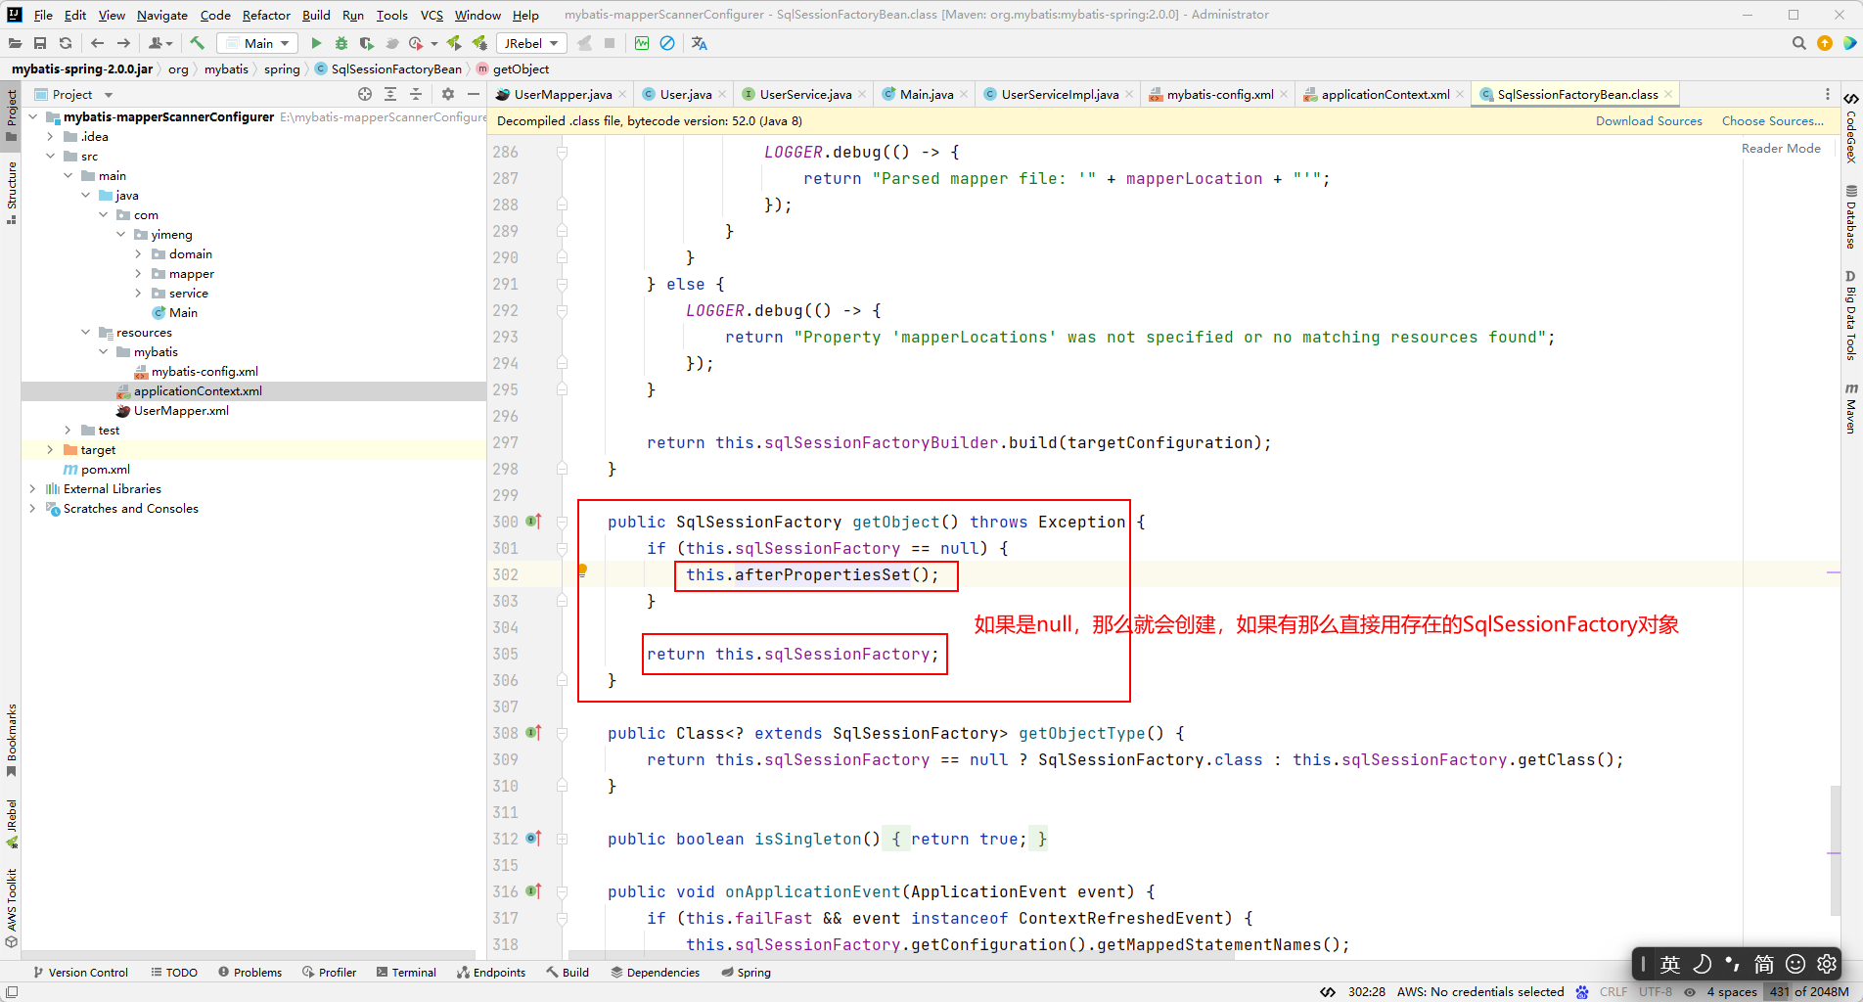Expand the domain package

tap(138, 254)
